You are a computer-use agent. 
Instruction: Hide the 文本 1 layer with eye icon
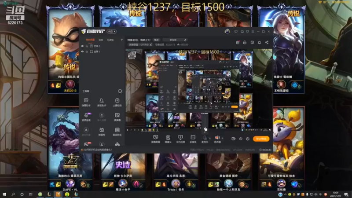click(82, 46)
